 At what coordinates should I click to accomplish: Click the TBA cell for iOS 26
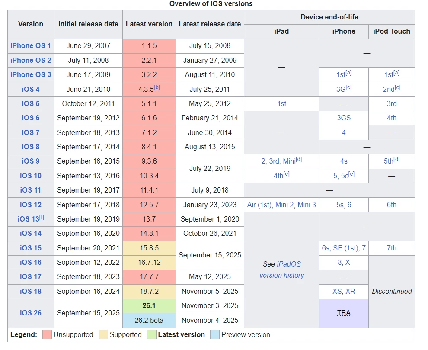(x=344, y=313)
